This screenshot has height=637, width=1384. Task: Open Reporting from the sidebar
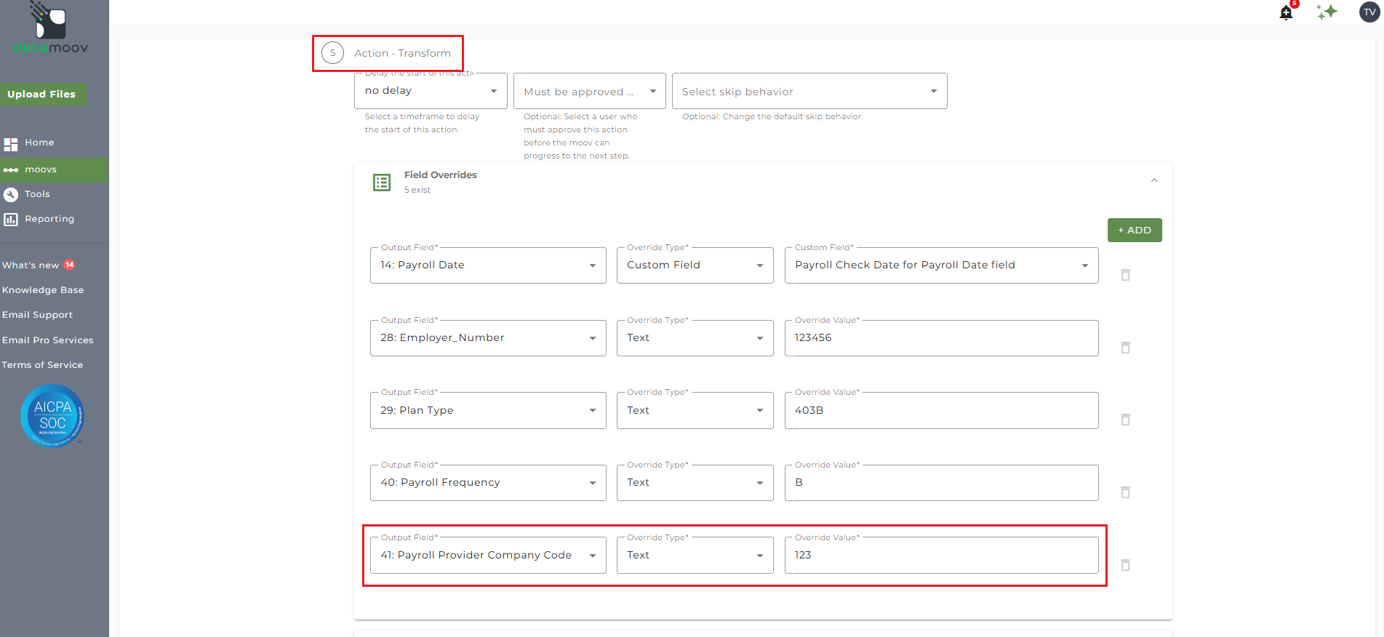[49, 219]
